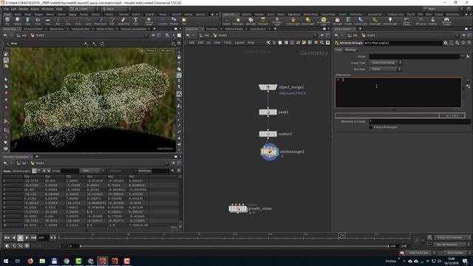The width and height of the screenshot is (473, 266).
Task: Click the play forward button
Action: 27,238
